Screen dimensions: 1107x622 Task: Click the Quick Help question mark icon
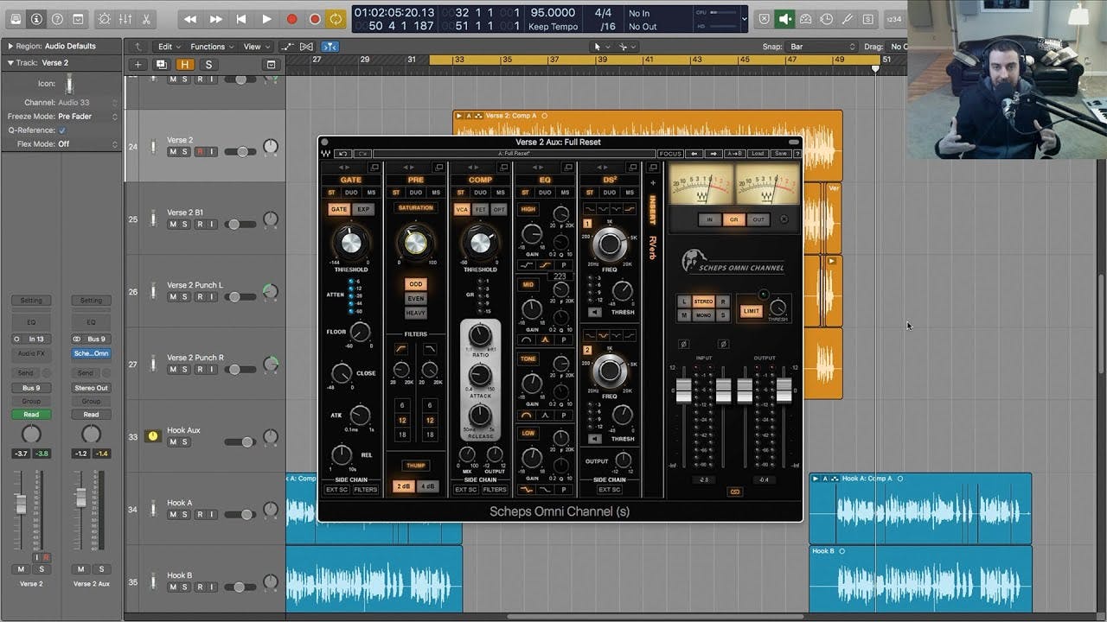tap(55, 19)
